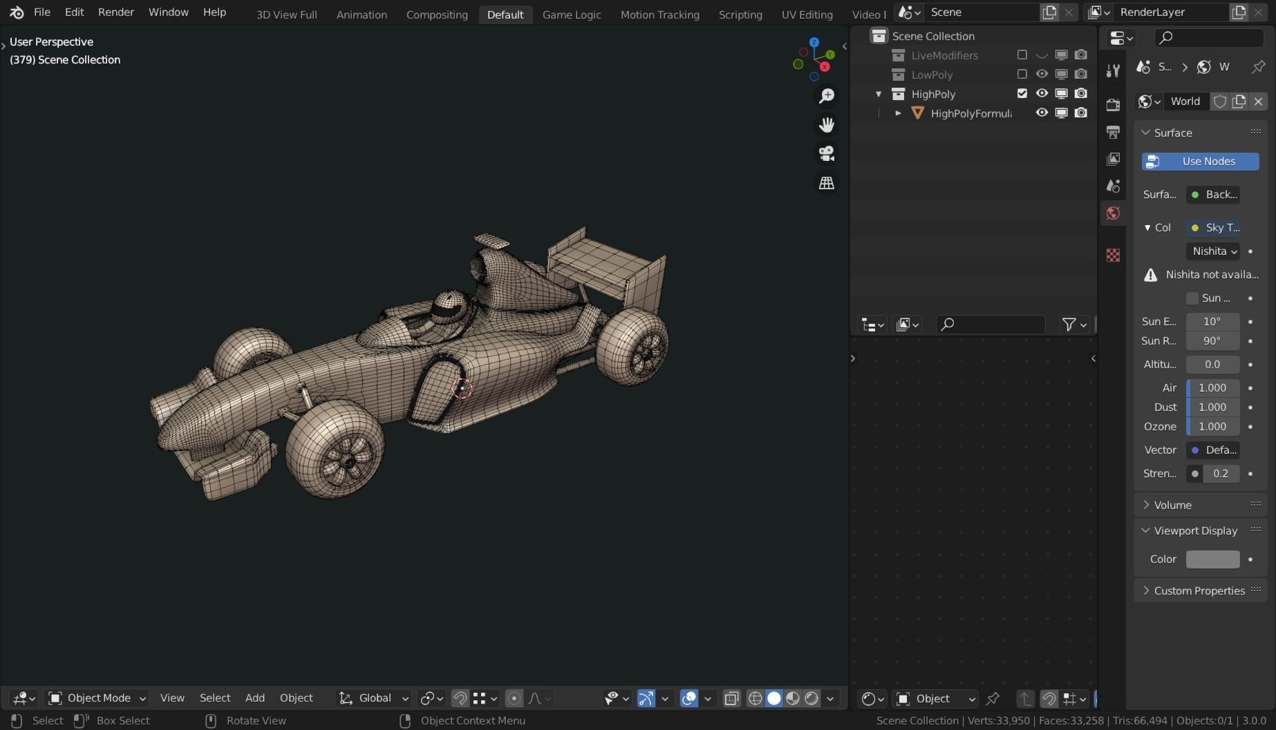Disable the HighPoly collection checkbox

tap(1022, 94)
